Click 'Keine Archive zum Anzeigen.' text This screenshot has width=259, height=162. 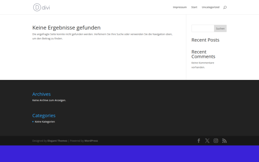[x=49, y=100]
